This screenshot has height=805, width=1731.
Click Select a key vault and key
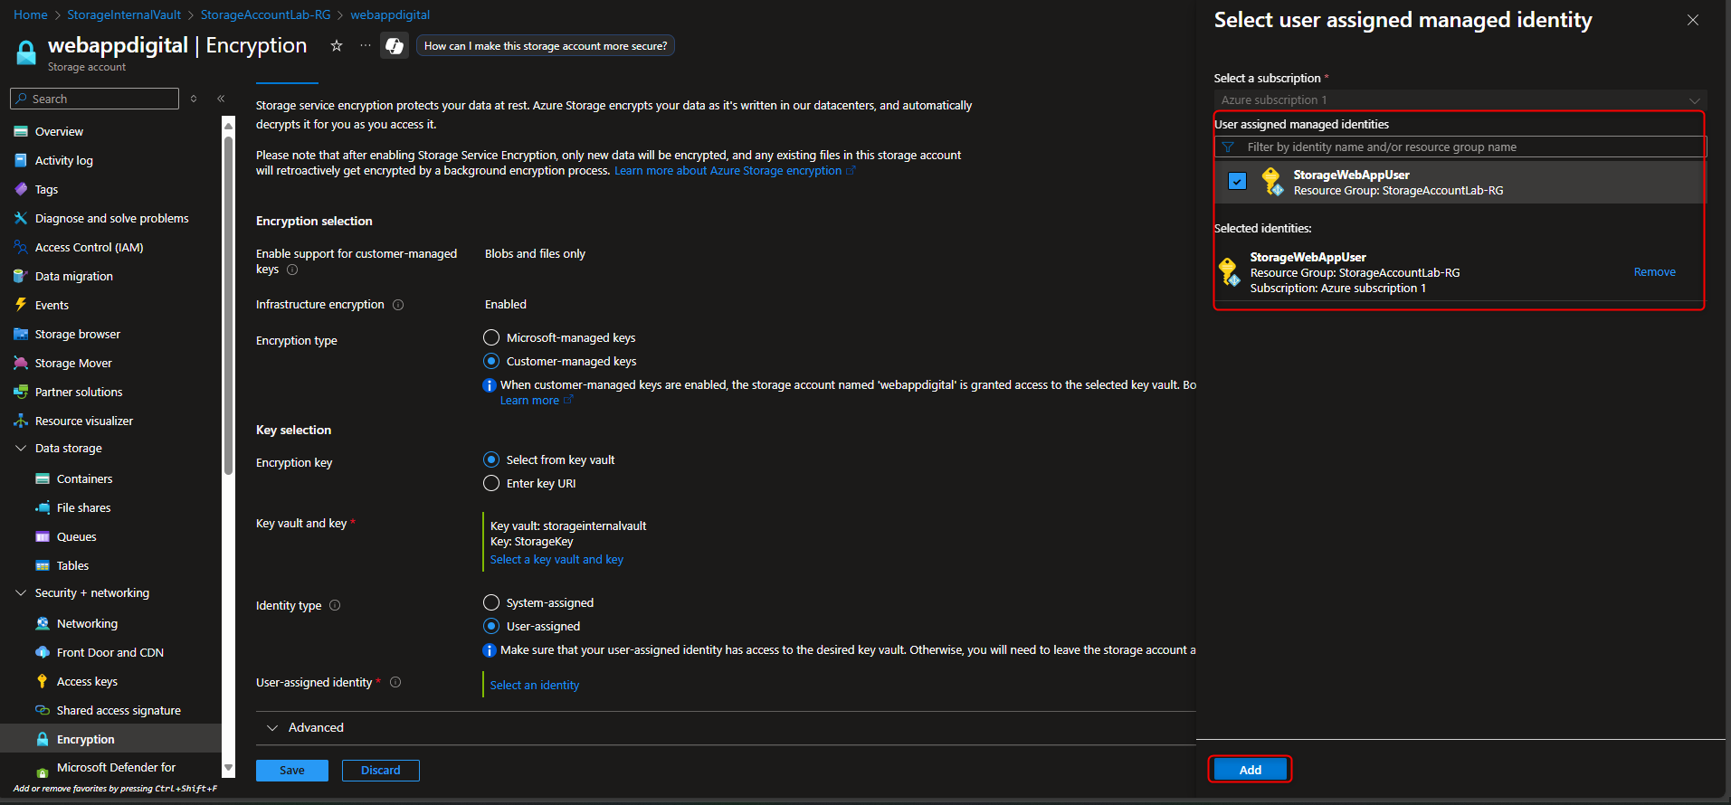[556, 559]
